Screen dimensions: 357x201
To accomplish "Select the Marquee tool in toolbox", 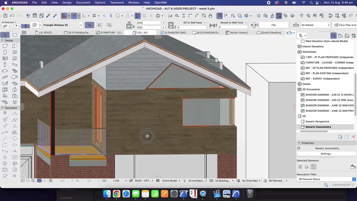I will coord(15,35).
